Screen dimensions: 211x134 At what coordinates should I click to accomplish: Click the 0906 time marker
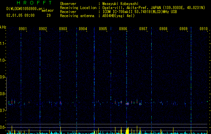(123, 29)
